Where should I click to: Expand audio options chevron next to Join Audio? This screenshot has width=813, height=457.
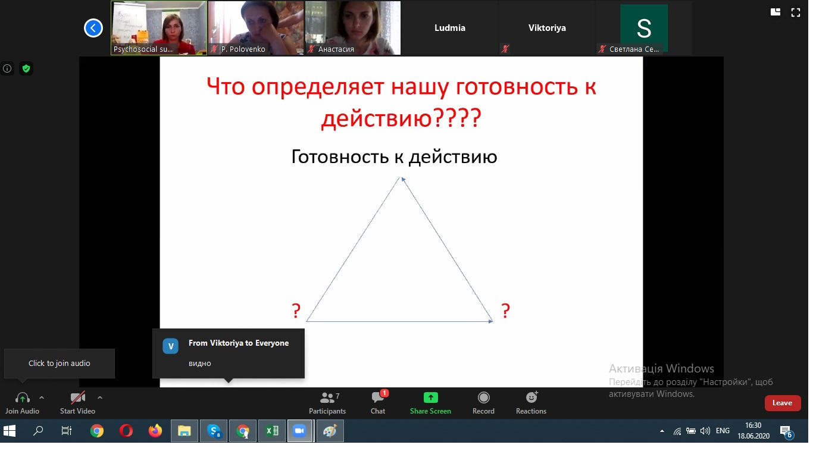coord(42,397)
